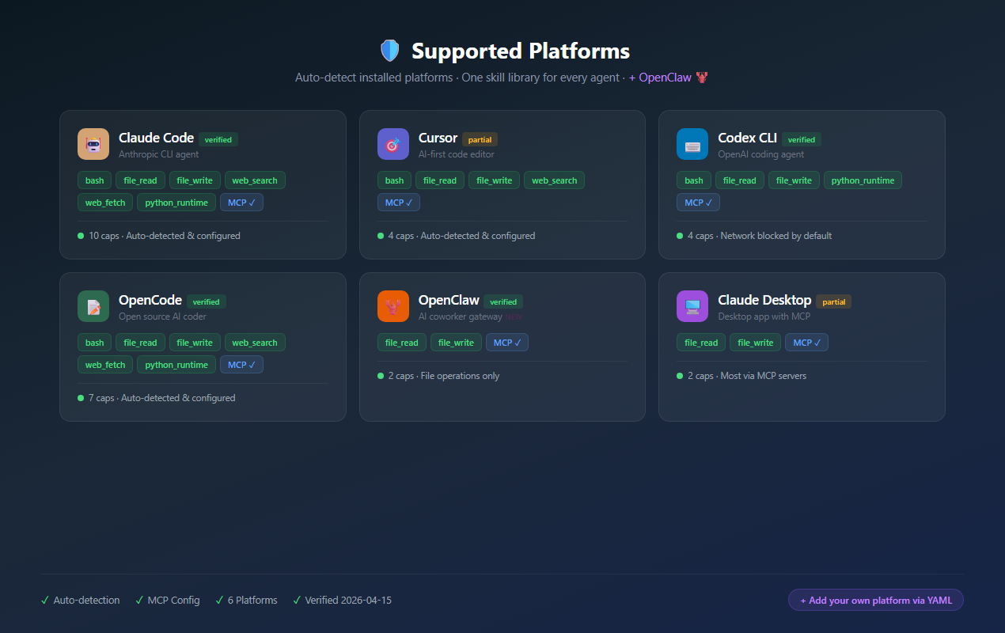This screenshot has width=1005, height=633.
Task: Open the OpenCode app icon
Action: tap(93, 306)
